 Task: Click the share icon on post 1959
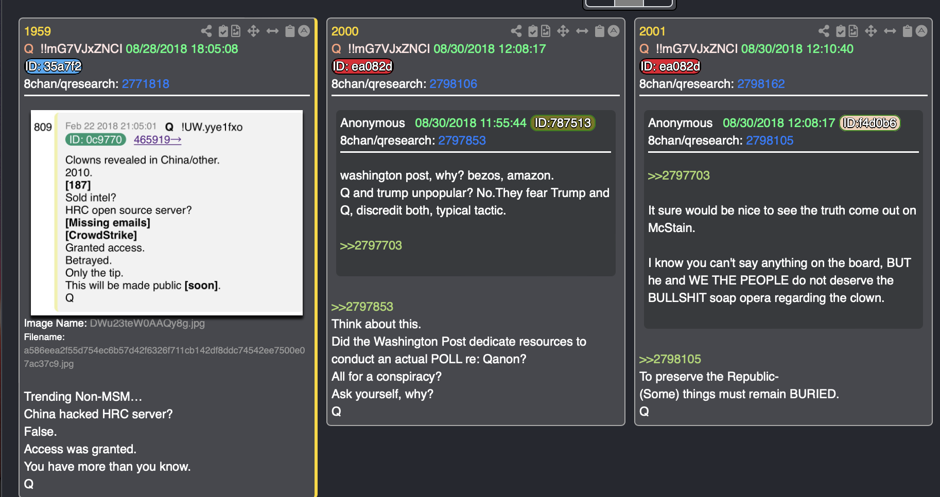[x=206, y=31]
